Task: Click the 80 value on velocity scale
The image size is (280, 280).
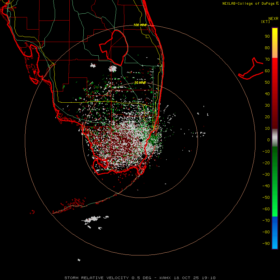Action: click(267, 48)
